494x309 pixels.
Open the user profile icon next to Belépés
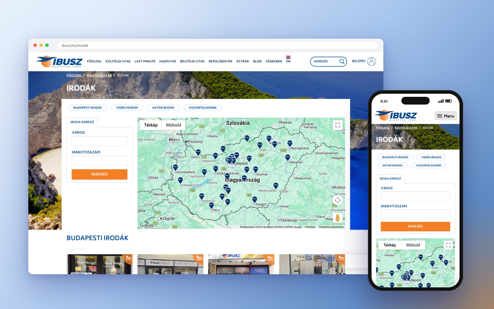[x=372, y=62]
